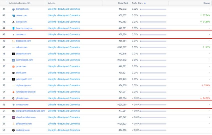
Task: Open the shop.luvmehair.com domain link
Action: tap(26, 117)
